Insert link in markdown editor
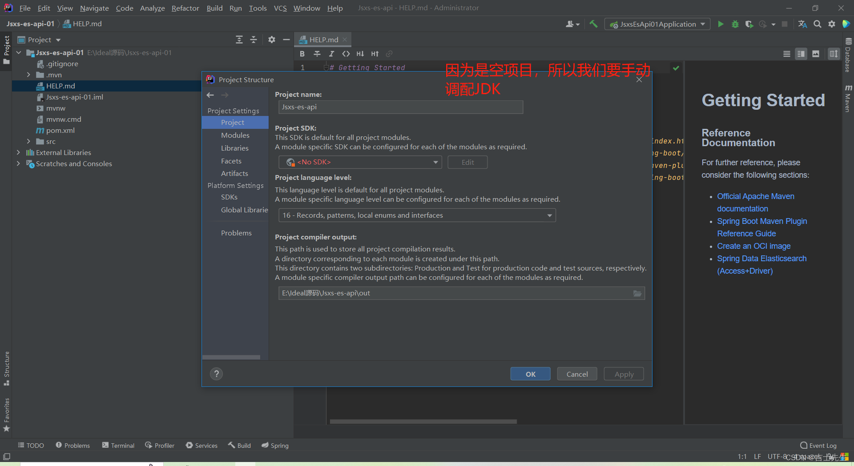Screen dimensions: 854x466 coord(389,54)
